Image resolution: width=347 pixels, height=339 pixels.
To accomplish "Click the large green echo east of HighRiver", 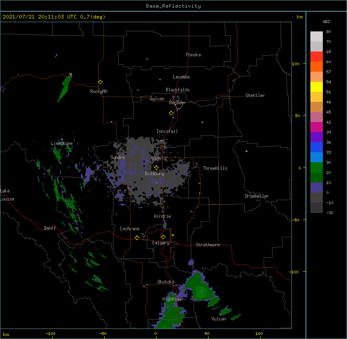I will [200, 287].
